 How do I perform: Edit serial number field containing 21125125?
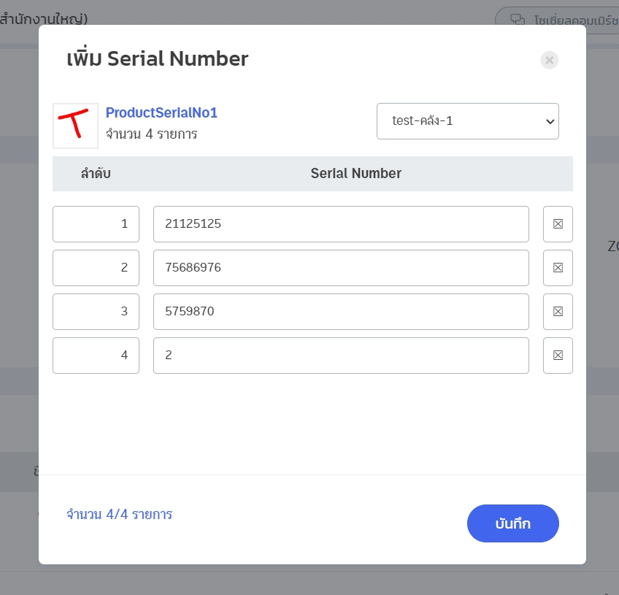(x=341, y=224)
